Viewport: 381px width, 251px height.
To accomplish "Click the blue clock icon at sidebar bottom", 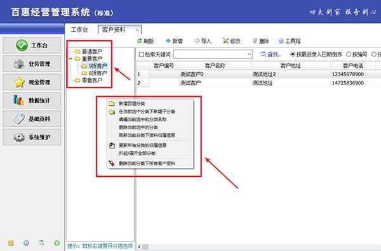I will point(26,243).
